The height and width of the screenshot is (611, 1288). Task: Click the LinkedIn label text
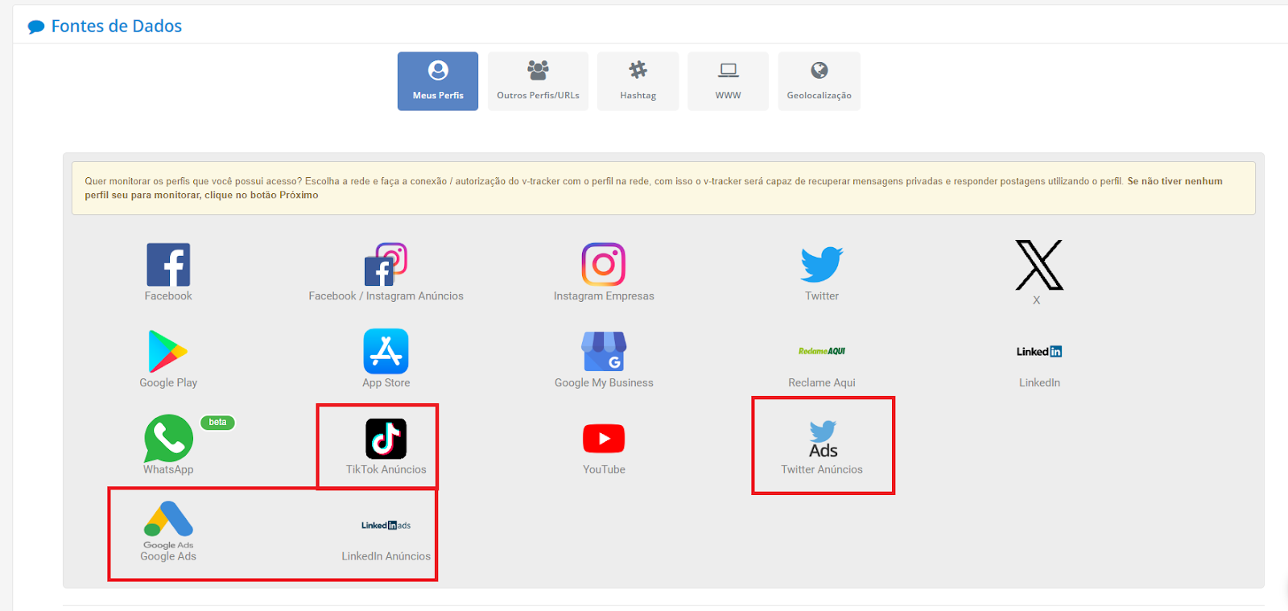coord(1039,383)
